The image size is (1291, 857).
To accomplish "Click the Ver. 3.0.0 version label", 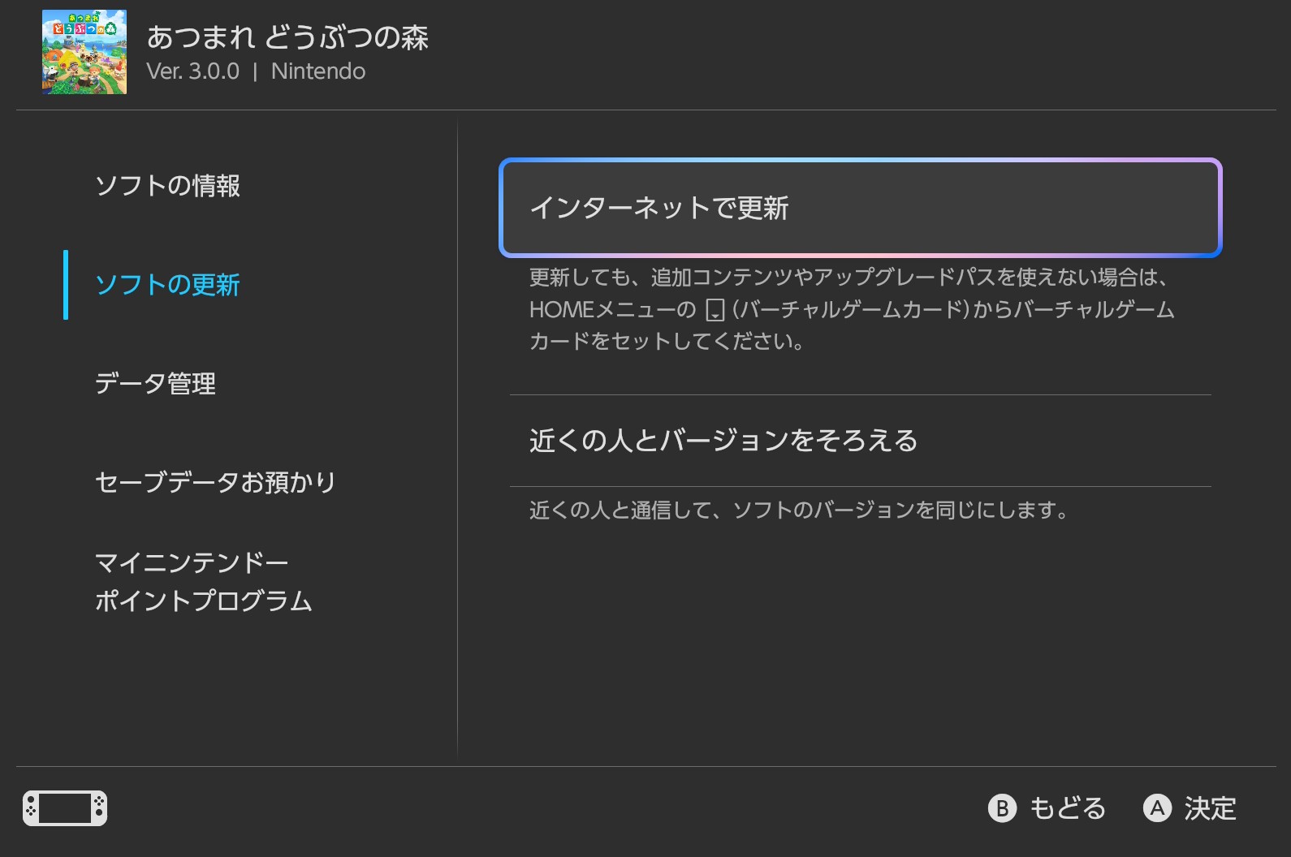I will point(193,71).
